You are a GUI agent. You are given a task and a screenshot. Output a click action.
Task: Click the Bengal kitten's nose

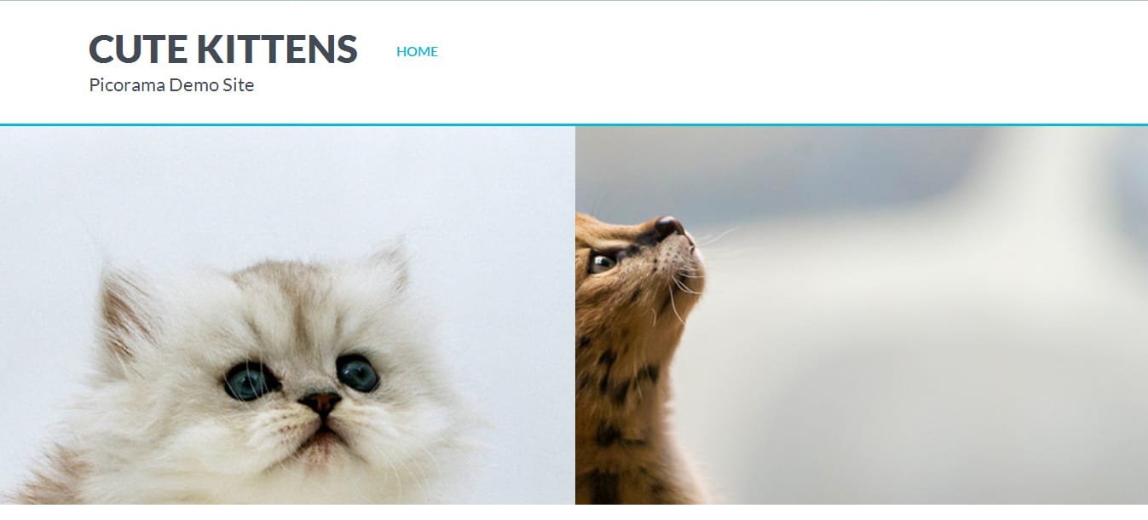tap(669, 226)
